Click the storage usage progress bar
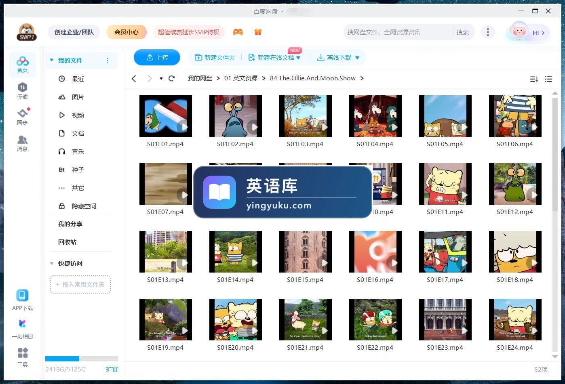565x384 pixels. 82,359
